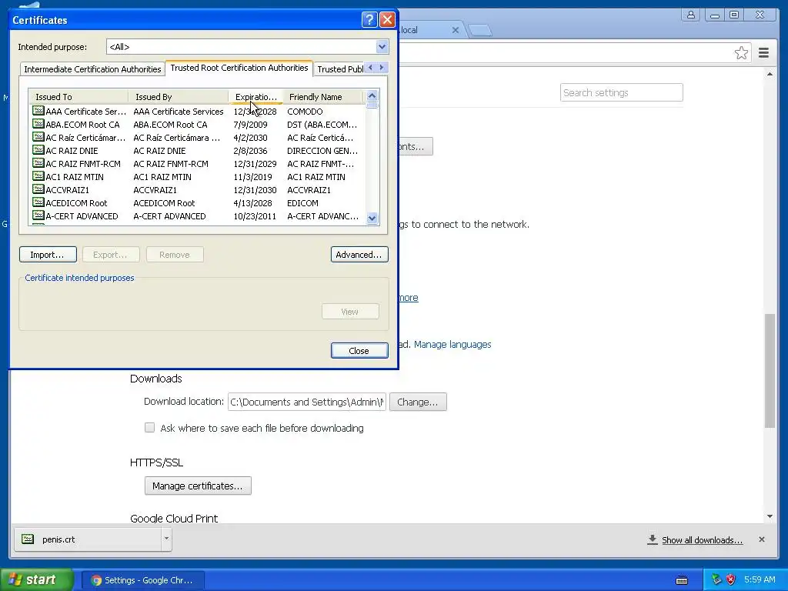This screenshot has width=788, height=591.
Task: Sort by the Issued To column header
Action: [78, 96]
